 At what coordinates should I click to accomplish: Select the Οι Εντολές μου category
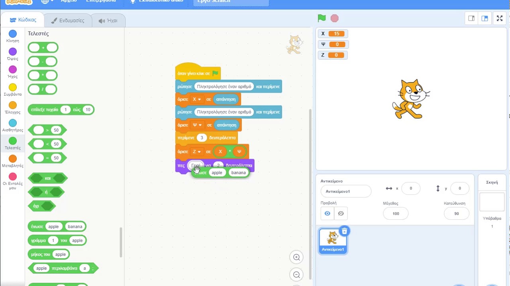pos(13,182)
